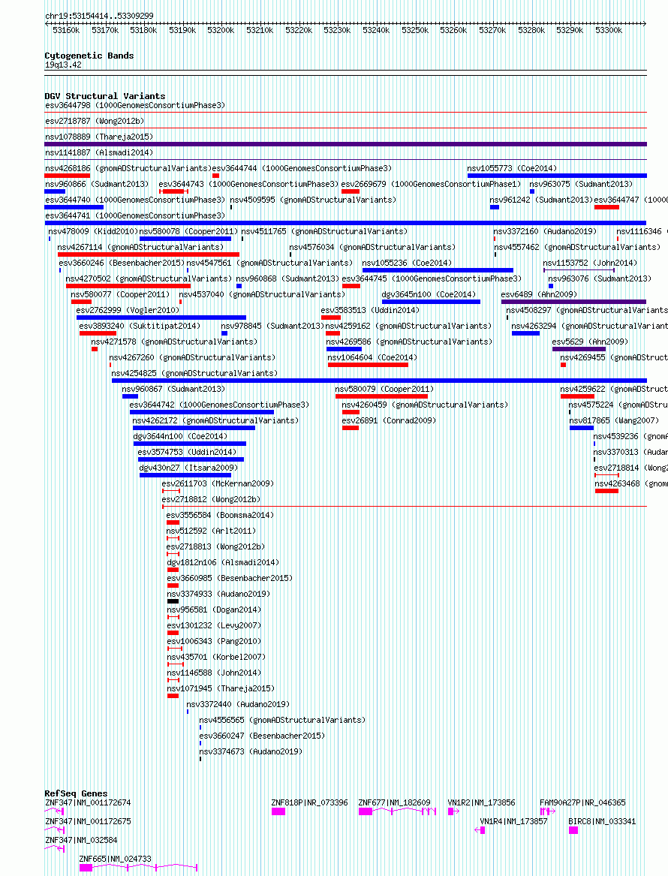Click dgv3645n100 (Coe2014) label

tap(429, 294)
